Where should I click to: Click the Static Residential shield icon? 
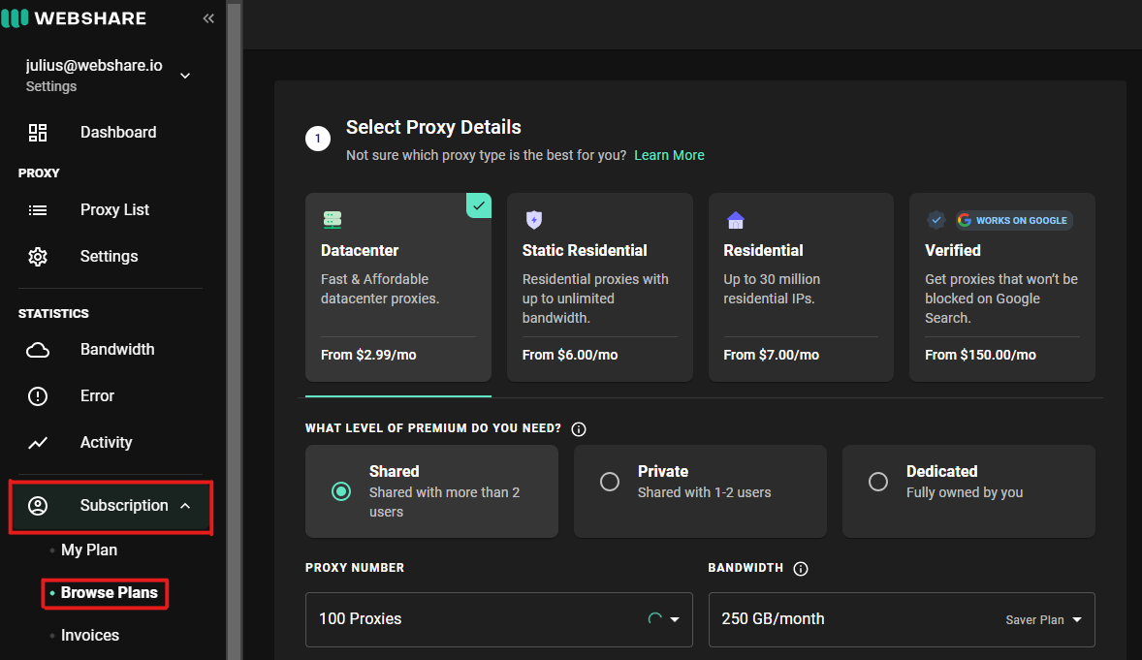(534, 219)
